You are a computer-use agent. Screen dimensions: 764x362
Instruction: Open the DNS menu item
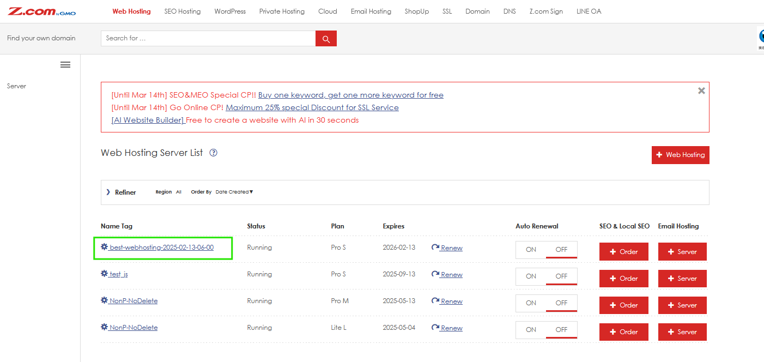510,11
